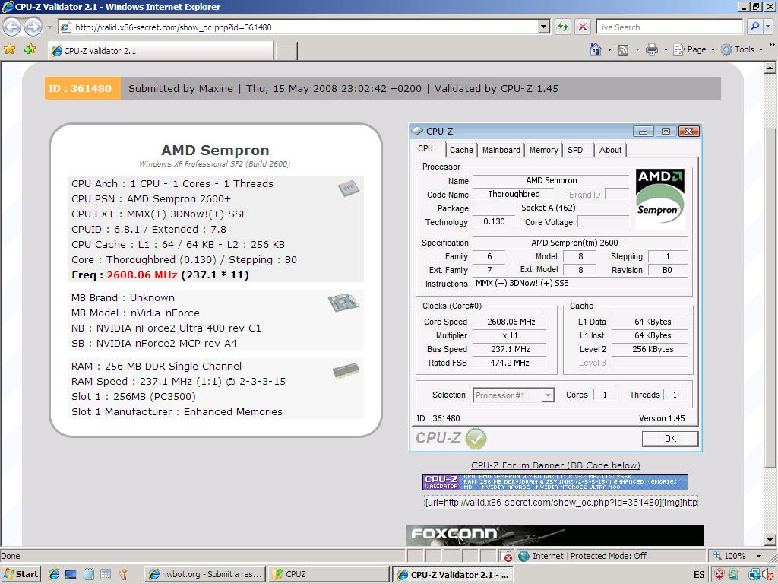Click the Show Desktop Quick Launch icon
This screenshot has height=584, width=778.
(71, 574)
